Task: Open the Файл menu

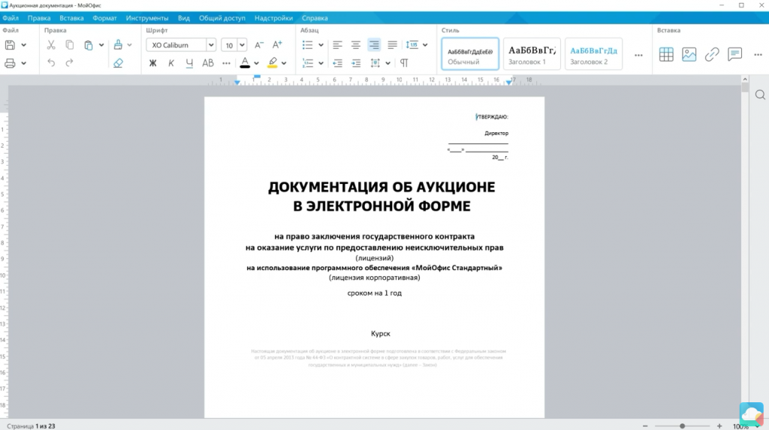Action: tap(11, 18)
